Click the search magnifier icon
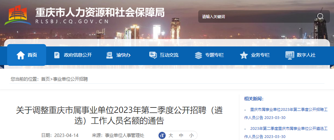The height and width of the screenshot is (140, 334). pyautogui.click(x=320, y=16)
